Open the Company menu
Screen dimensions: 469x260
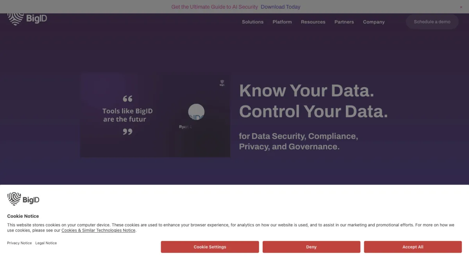coord(374,22)
